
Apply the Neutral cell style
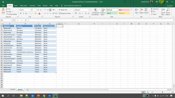click(x=124, y=13)
